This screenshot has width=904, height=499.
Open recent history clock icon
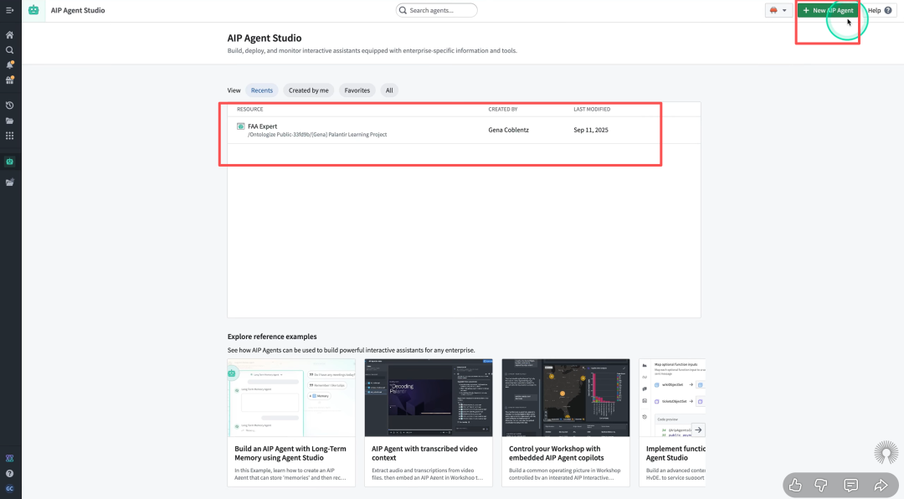click(10, 105)
